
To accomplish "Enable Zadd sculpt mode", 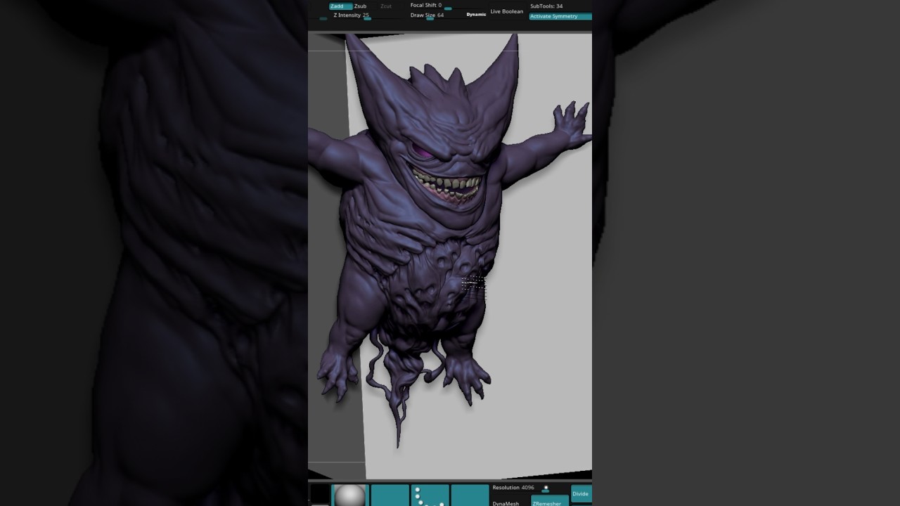I will (340, 6).
